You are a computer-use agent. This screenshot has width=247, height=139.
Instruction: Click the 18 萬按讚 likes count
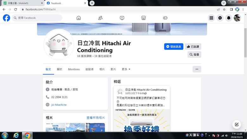coord(84,56)
